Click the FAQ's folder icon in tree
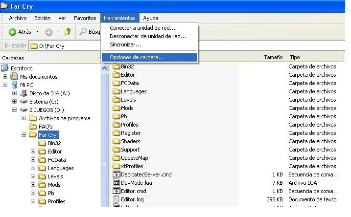This screenshot has height=217, width=351. (33, 127)
